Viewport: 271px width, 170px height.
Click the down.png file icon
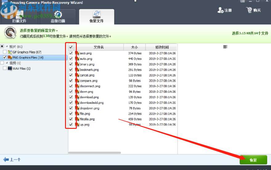click(x=77, y=92)
